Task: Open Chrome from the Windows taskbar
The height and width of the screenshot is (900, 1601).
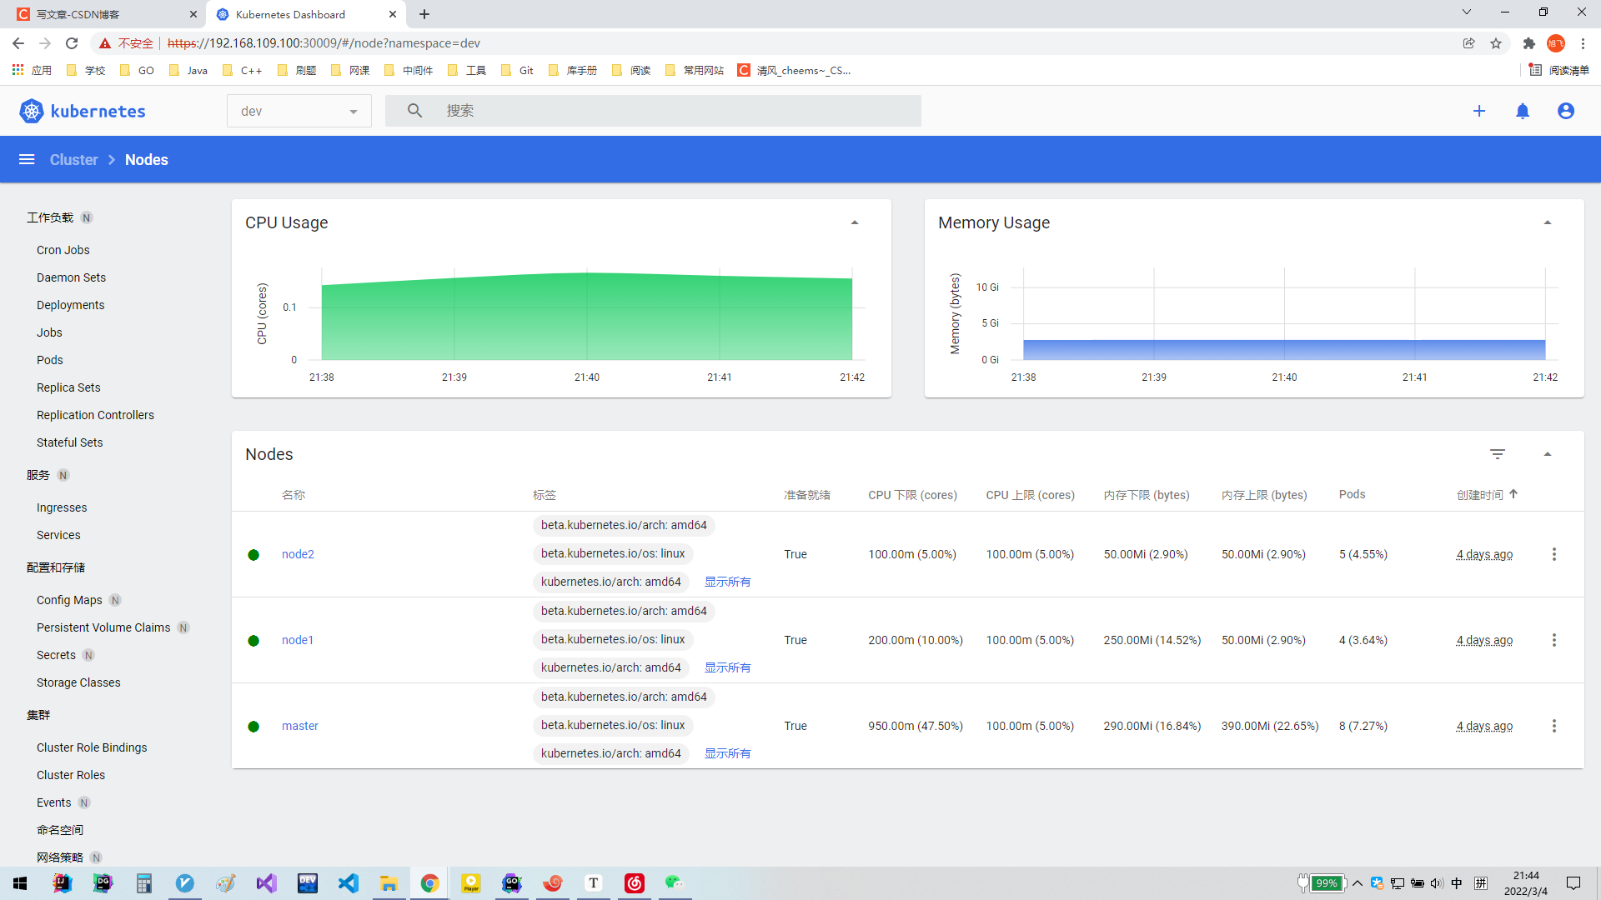Action: pyautogui.click(x=429, y=883)
